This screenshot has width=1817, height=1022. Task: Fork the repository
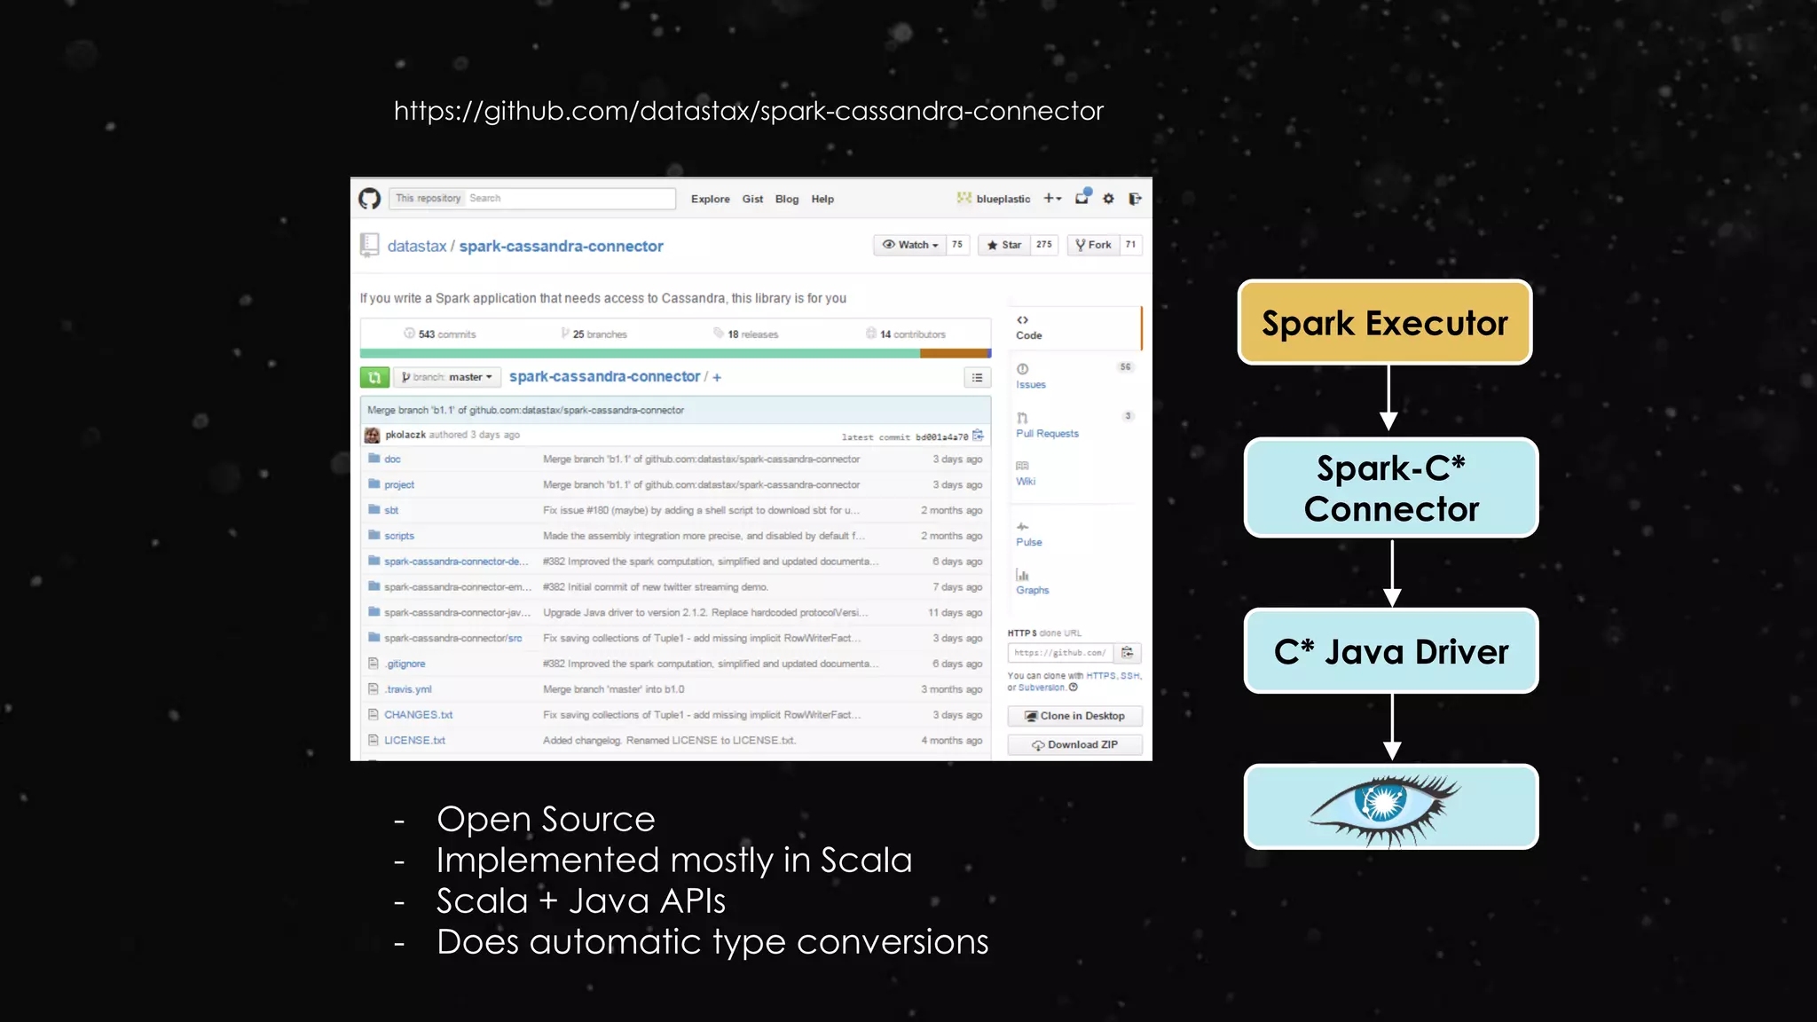(x=1093, y=245)
